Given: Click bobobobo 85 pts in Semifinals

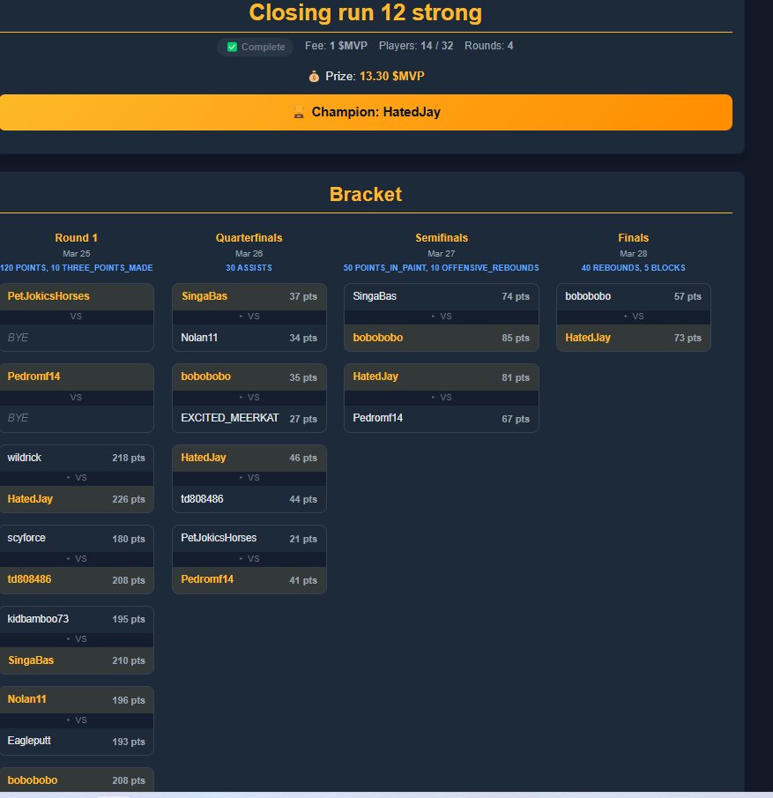Looking at the screenshot, I should coord(442,338).
